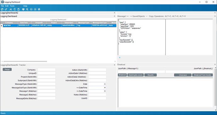Click the "SalesOrderMisc." subproject cell
This screenshot has width=217, height=115.
tap(69, 26)
